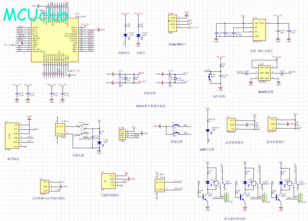Click the '按键电路' label

[x=177, y=142]
